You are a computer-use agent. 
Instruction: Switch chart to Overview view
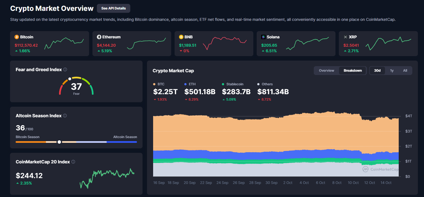[326, 71]
